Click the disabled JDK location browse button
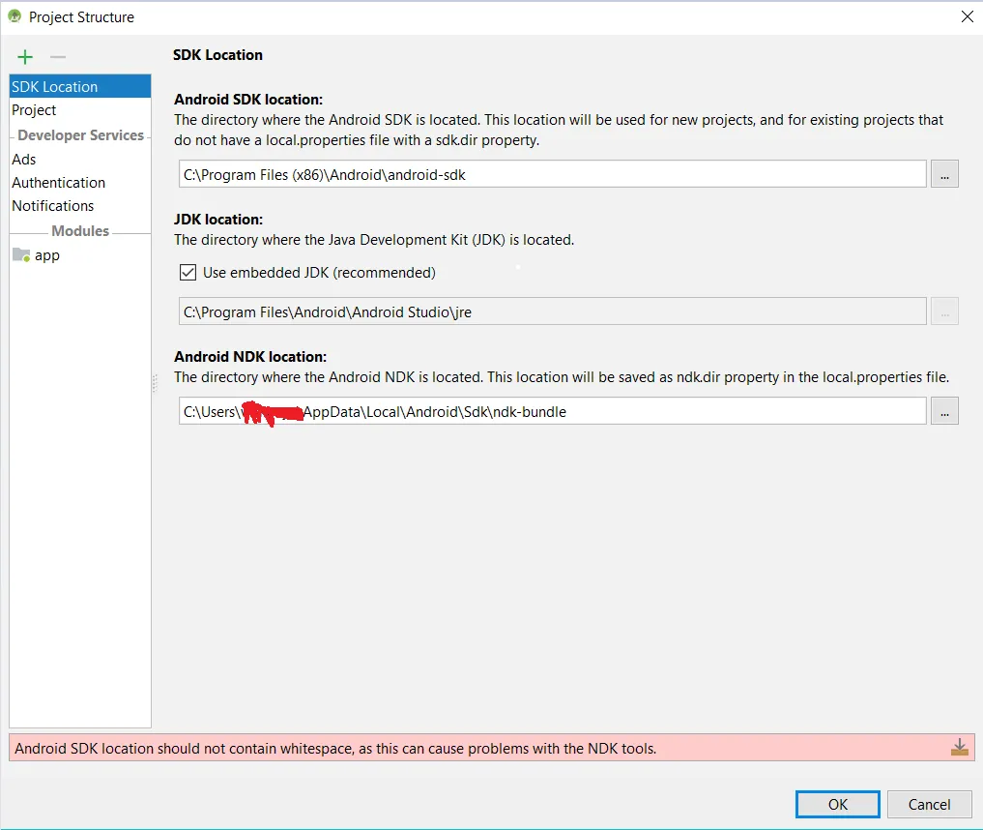 tap(944, 311)
